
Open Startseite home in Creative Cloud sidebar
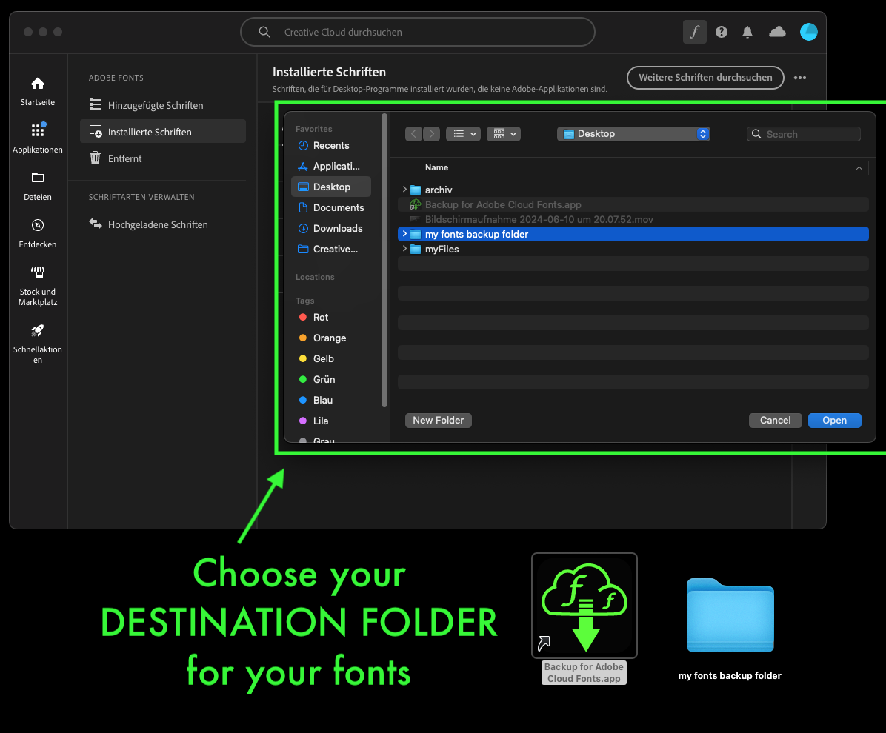tap(37, 91)
